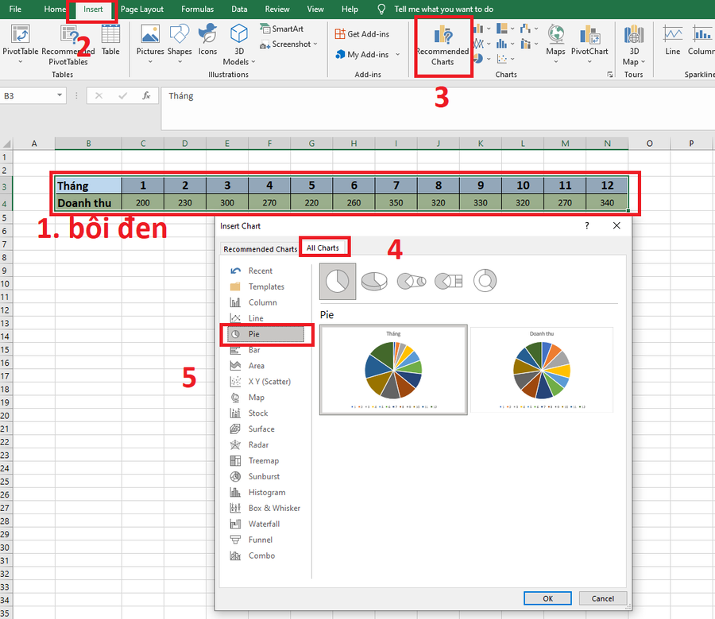Viewport: 715px width, 619px height.
Task: Open the PivotChart option
Action: [x=589, y=44]
